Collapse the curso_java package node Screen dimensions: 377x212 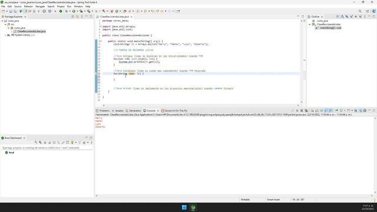point(9,28)
